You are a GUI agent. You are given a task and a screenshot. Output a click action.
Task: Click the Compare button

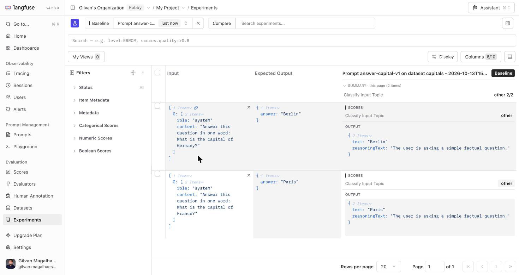tap(222, 23)
